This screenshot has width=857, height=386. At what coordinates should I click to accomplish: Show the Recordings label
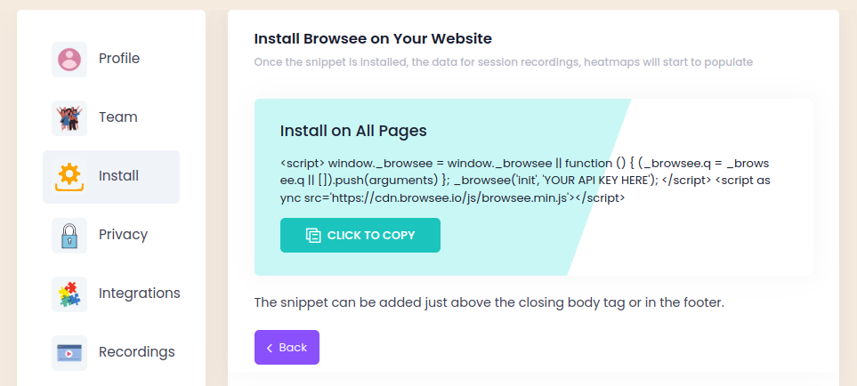[136, 352]
